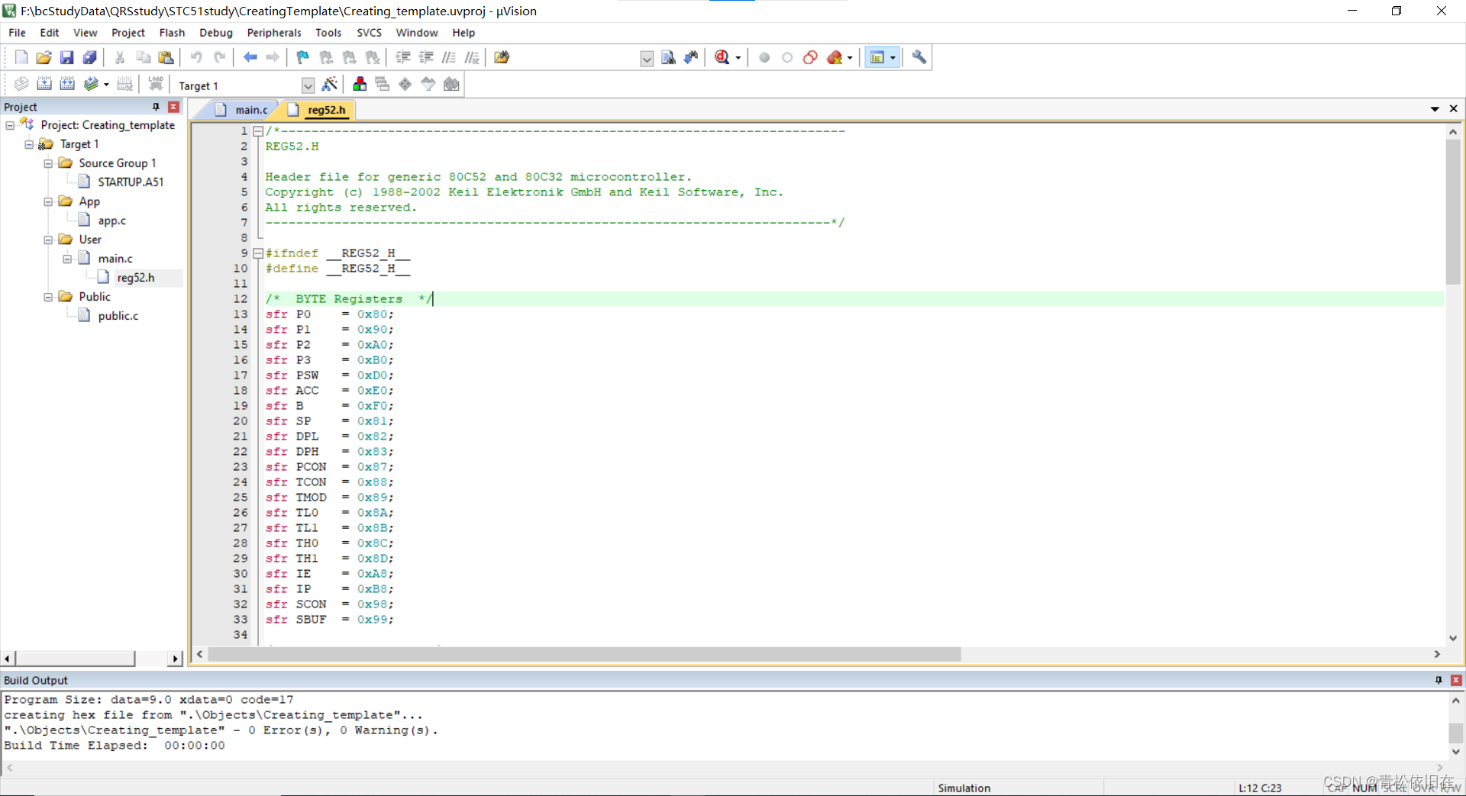Fold the #ifndef block at line 9

(258, 253)
